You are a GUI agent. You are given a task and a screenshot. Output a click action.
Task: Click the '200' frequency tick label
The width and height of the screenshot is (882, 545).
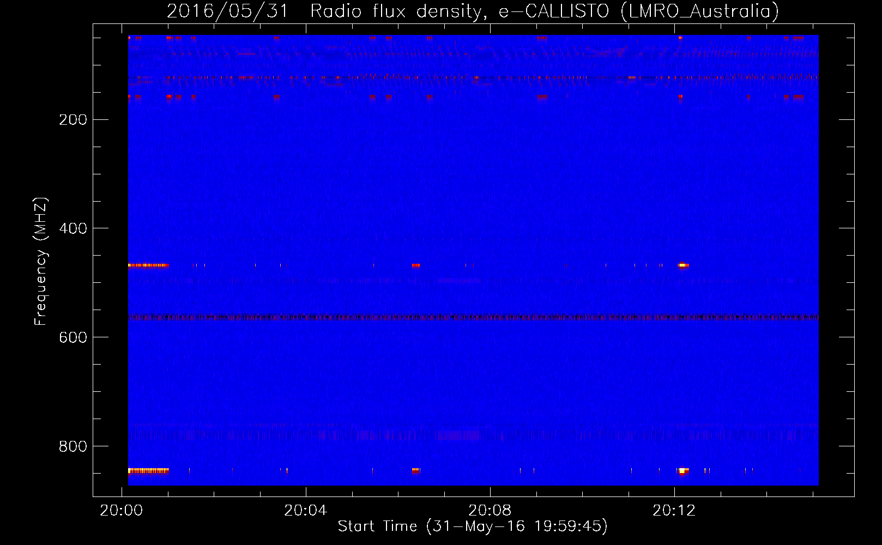coord(73,120)
